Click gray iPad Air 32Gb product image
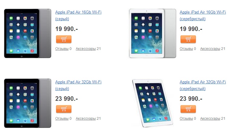 27,103
